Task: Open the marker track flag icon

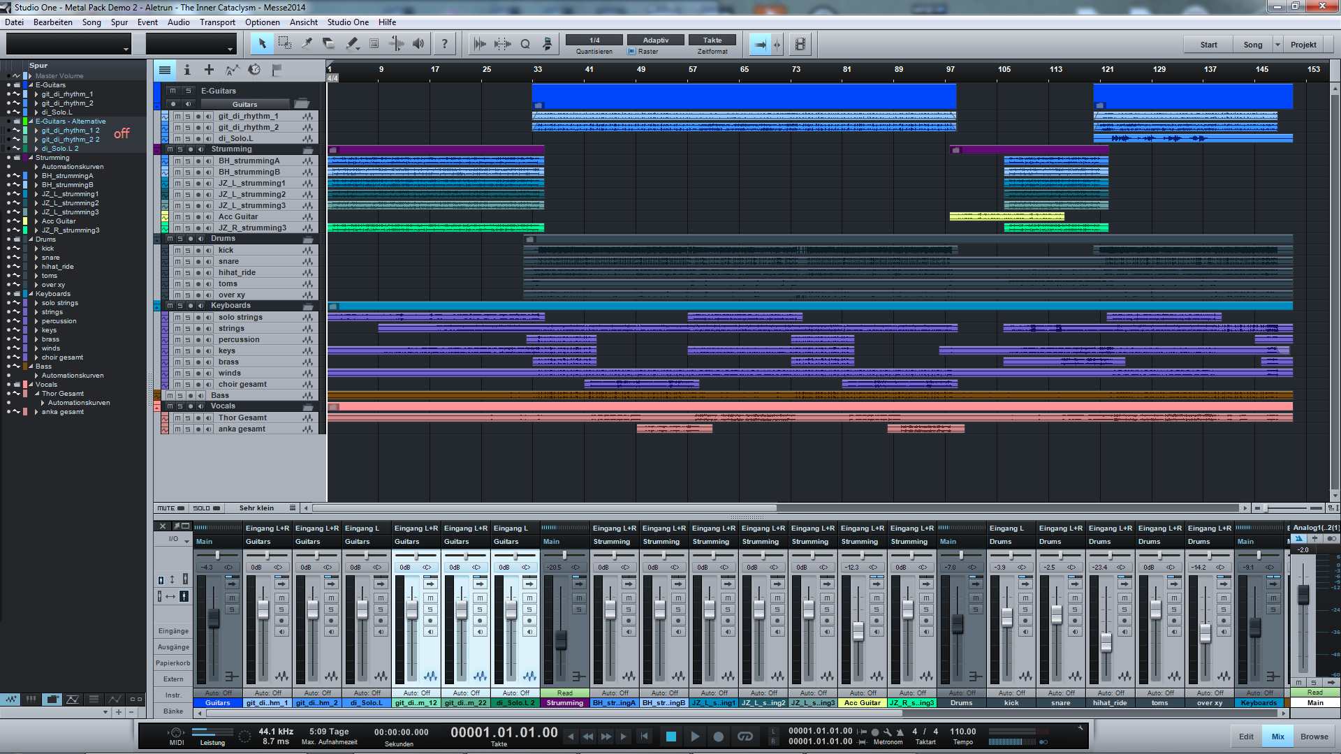Action: pyautogui.click(x=277, y=70)
